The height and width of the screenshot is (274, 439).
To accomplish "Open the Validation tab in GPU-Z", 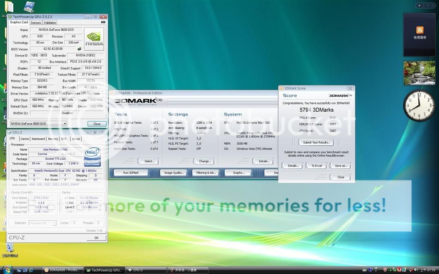I will (50, 23).
